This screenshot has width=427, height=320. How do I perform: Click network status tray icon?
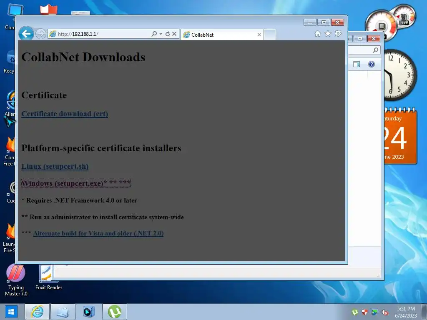pyautogui.click(x=375, y=312)
